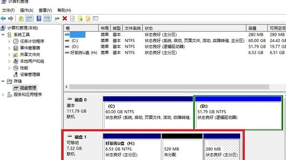The image size is (286, 160).
Task: Toggle the Show/Hide Action Pane icon
Action: [x=47, y=19]
